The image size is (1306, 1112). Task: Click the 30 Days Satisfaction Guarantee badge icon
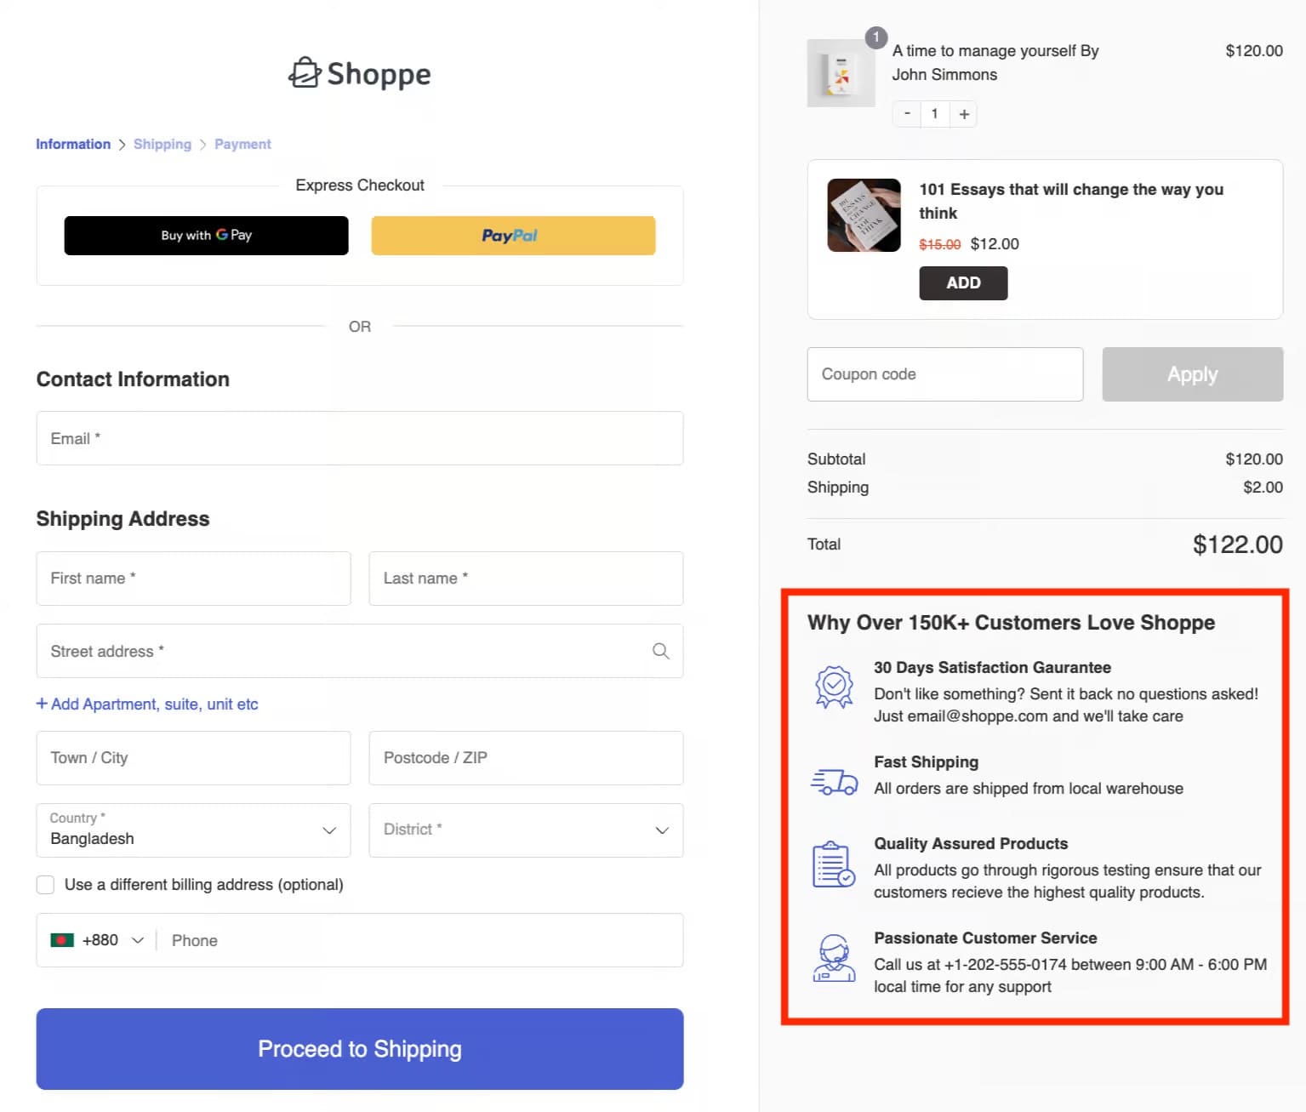834,686
